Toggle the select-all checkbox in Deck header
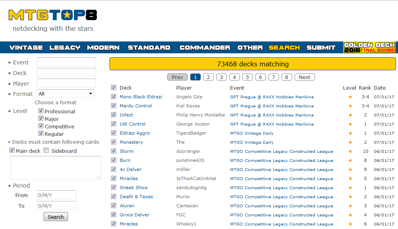Screen dimensions: 398x229 113,88
